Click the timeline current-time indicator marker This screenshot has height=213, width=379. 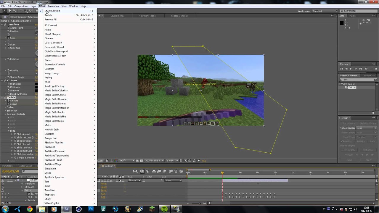(222, 172)
